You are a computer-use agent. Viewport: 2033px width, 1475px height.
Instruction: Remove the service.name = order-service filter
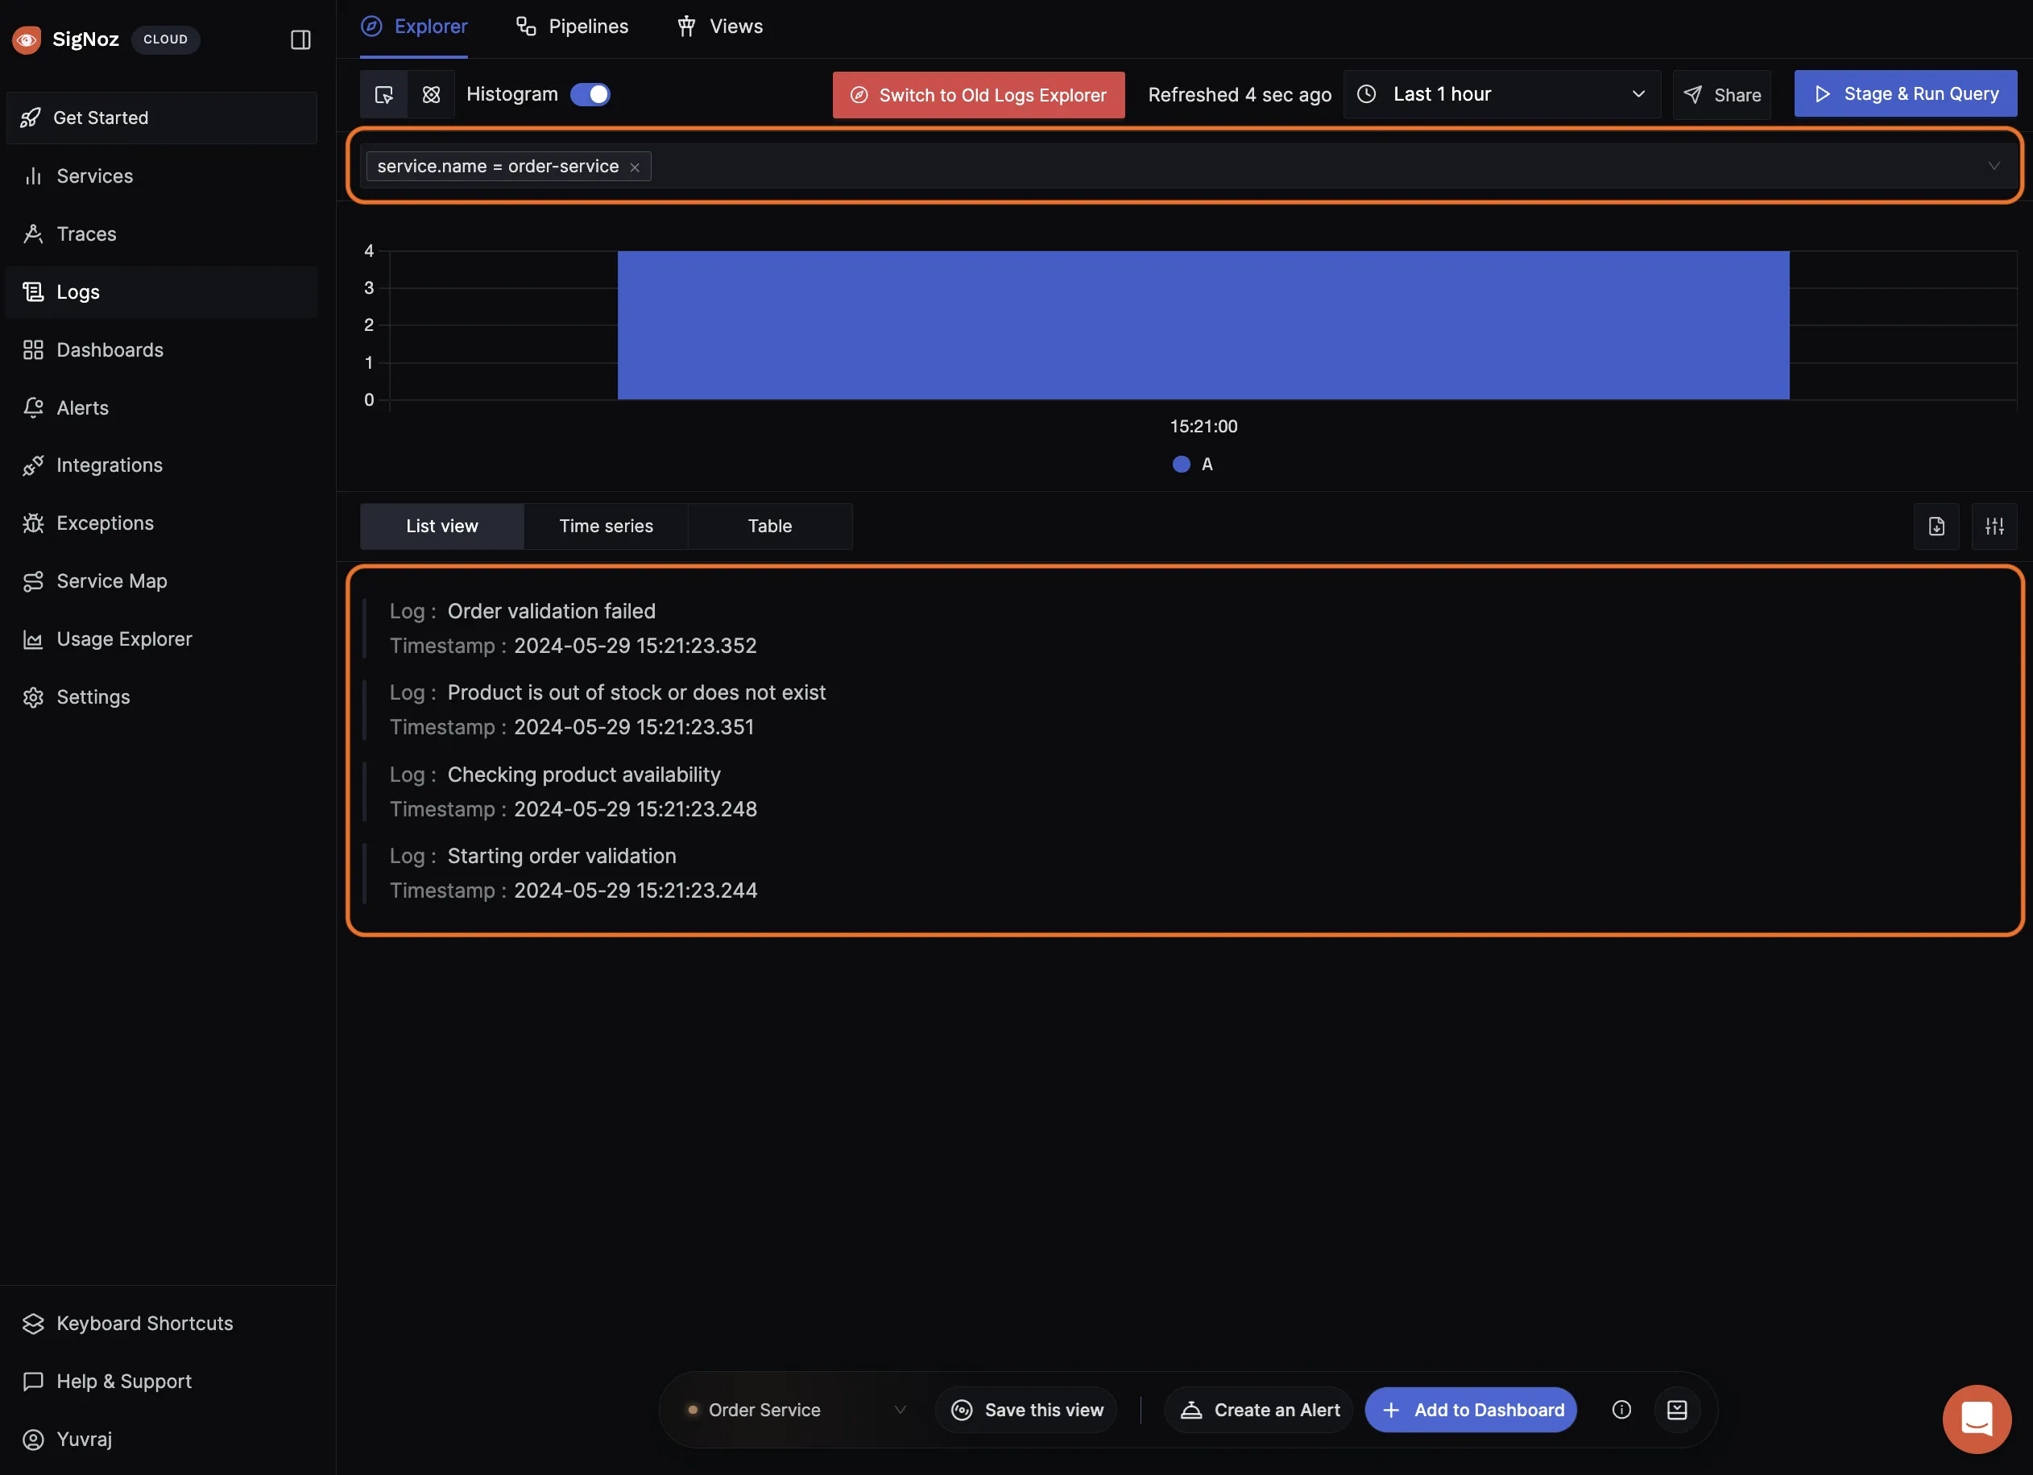(635, 167)
